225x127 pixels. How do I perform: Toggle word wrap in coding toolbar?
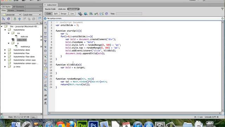[45, 65]
